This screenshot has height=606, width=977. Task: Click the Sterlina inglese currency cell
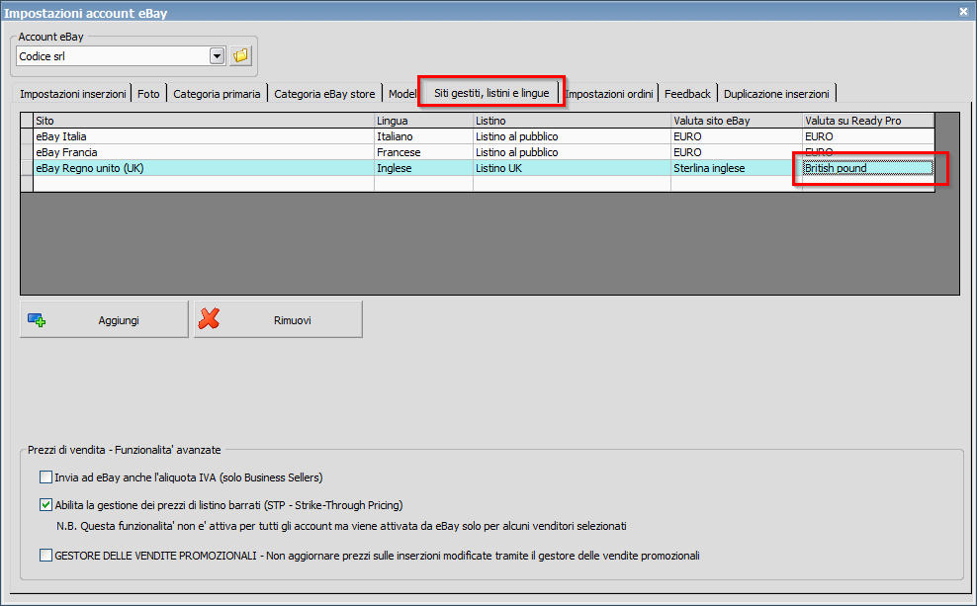[x=737, y=168]
